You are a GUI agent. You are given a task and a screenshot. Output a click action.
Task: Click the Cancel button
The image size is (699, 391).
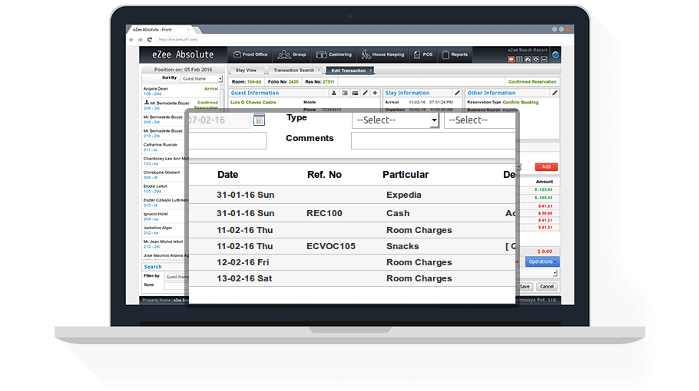(547, 287)
